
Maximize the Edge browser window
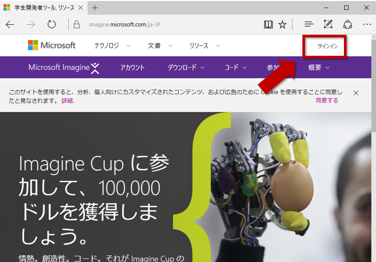[x=346, y=8]
